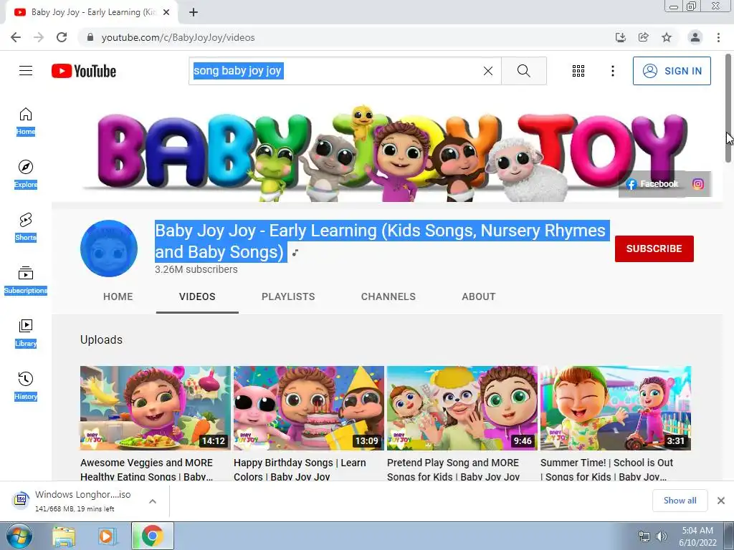Open the network icon in system tray

point(644,536)
